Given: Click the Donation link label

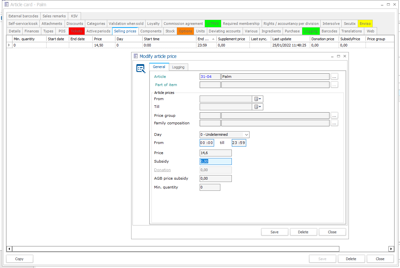Looking at the screenshot, I should click(x=162, y=170).
